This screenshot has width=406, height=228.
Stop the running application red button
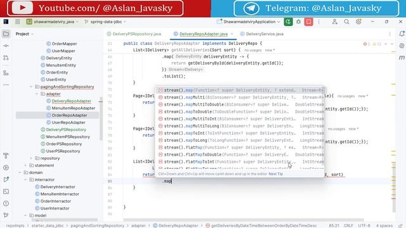point(309,22)
